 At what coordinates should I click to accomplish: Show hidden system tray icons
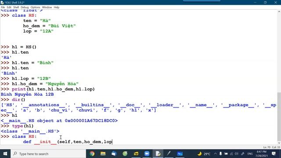click(215, 154)
